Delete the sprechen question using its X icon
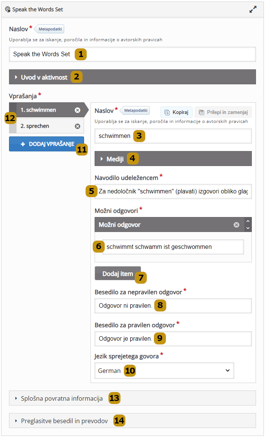This screenshot has width=265, height=437. (x=77, y=126)
